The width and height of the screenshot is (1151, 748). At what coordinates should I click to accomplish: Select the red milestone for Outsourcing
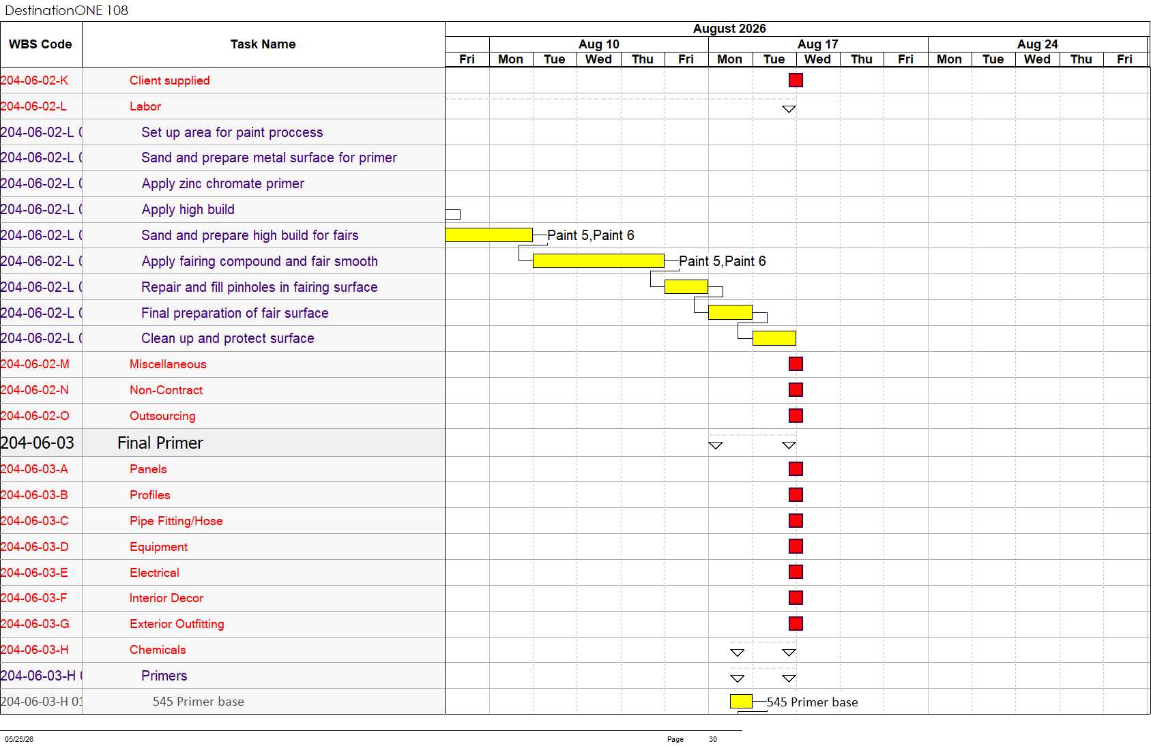(x=796, y=416)
